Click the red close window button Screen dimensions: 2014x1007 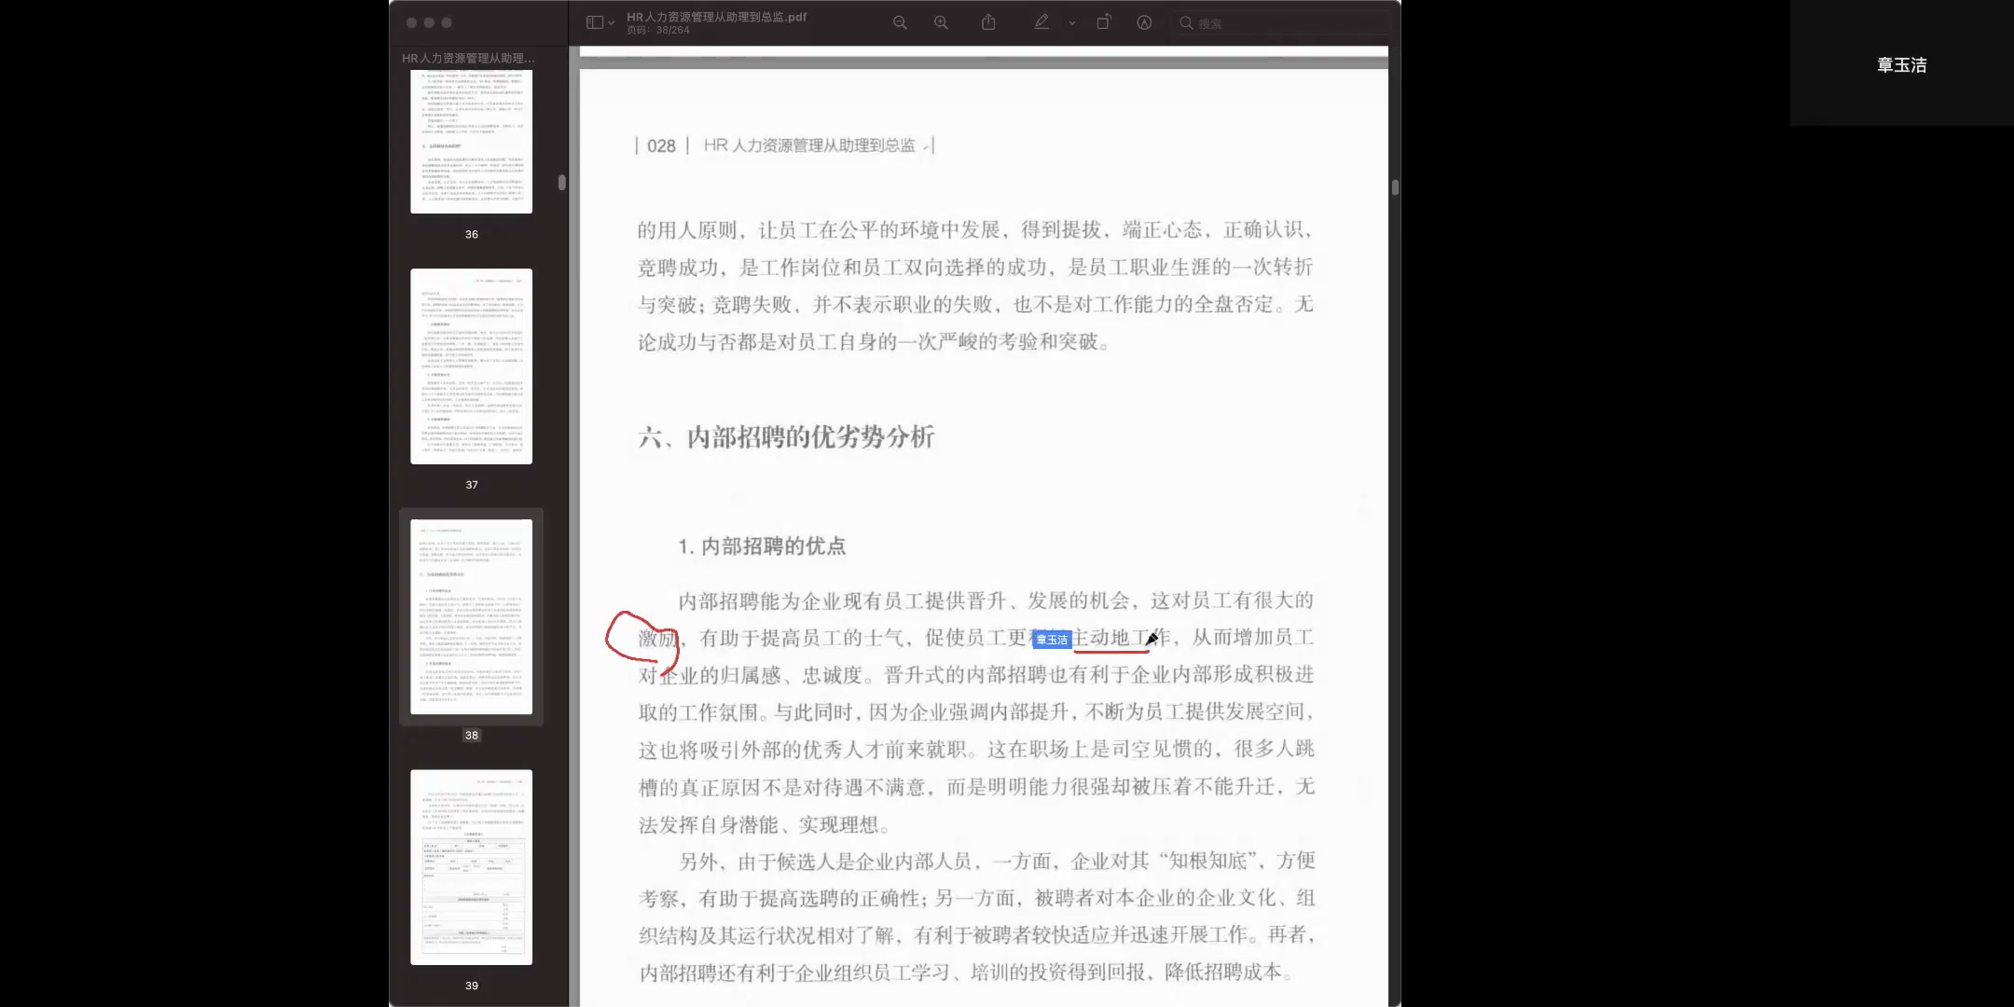pyautogui.click(x=411, y=22)
